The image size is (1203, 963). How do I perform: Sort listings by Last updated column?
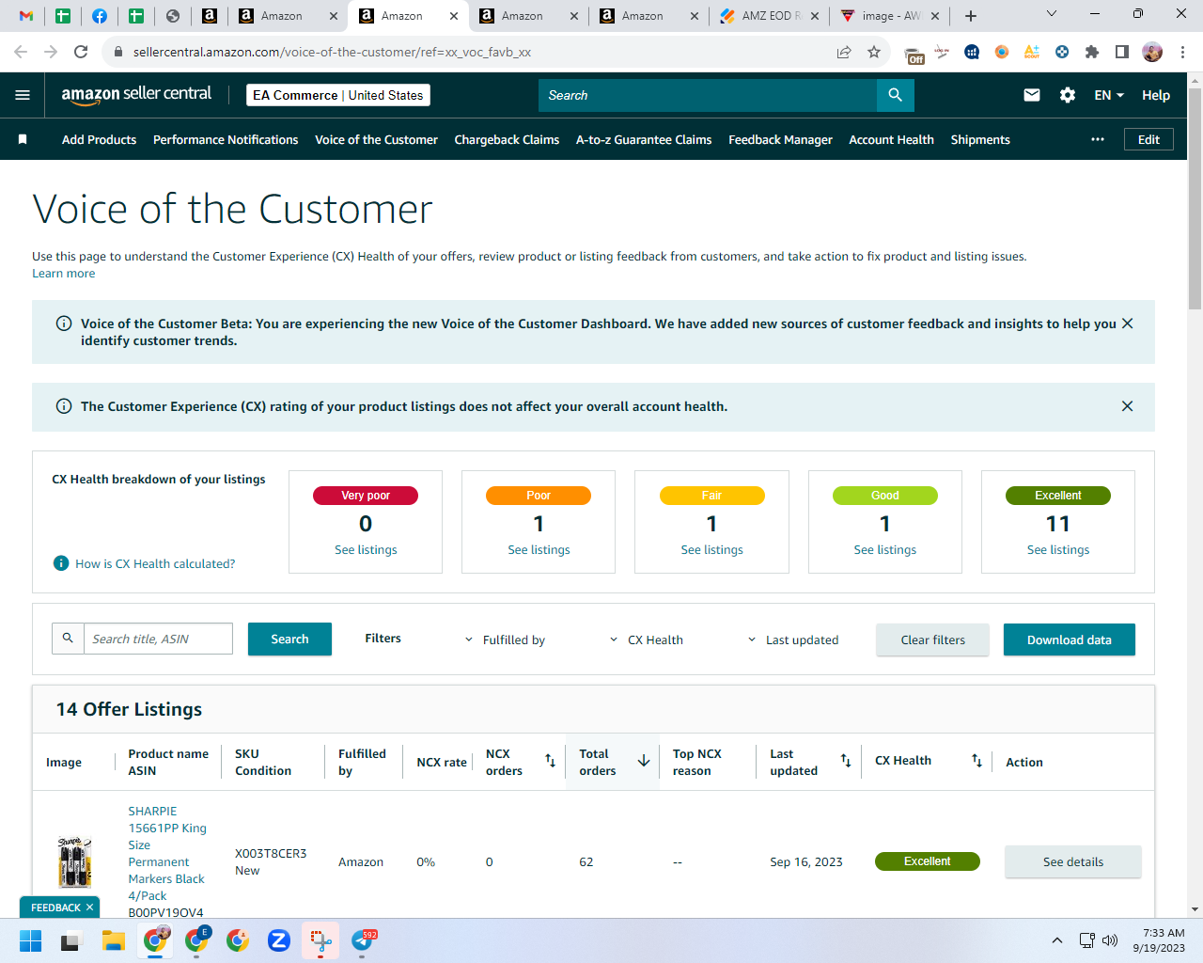(x=846, y=761)
